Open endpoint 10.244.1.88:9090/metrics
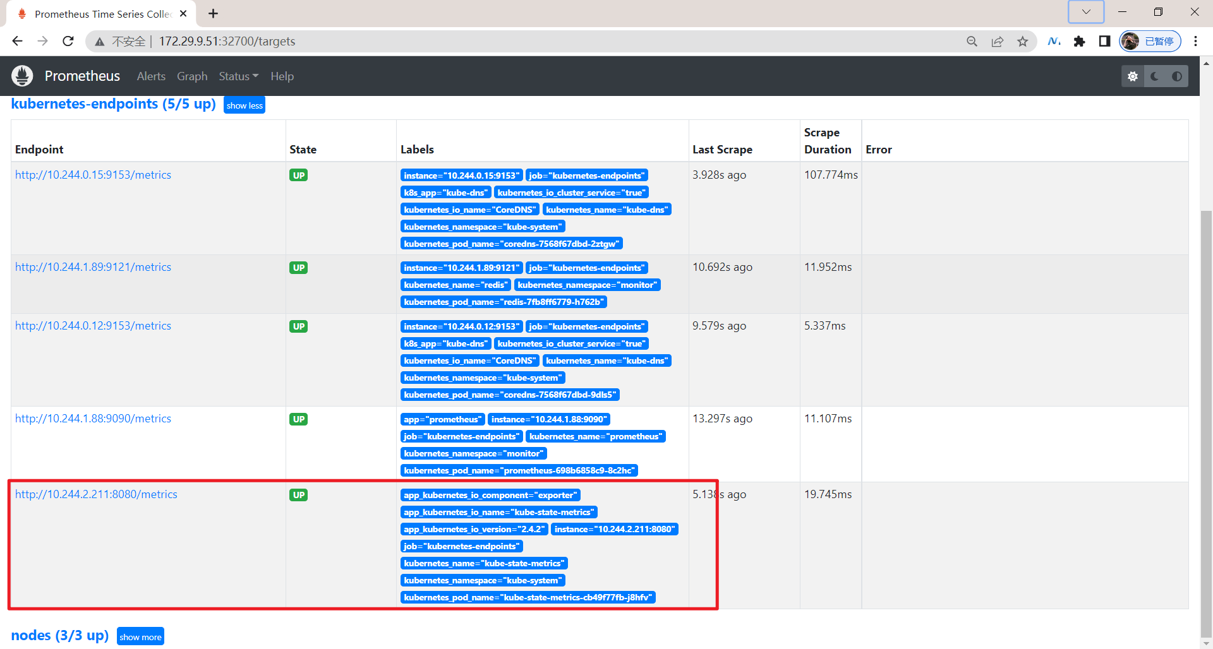 [x=93, y=419]
